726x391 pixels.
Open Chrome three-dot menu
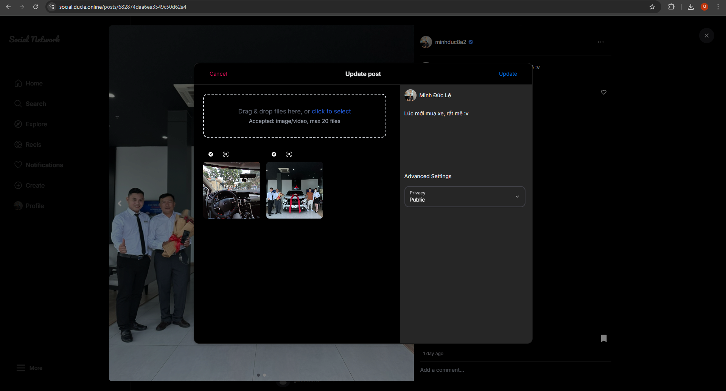point(718,7)
